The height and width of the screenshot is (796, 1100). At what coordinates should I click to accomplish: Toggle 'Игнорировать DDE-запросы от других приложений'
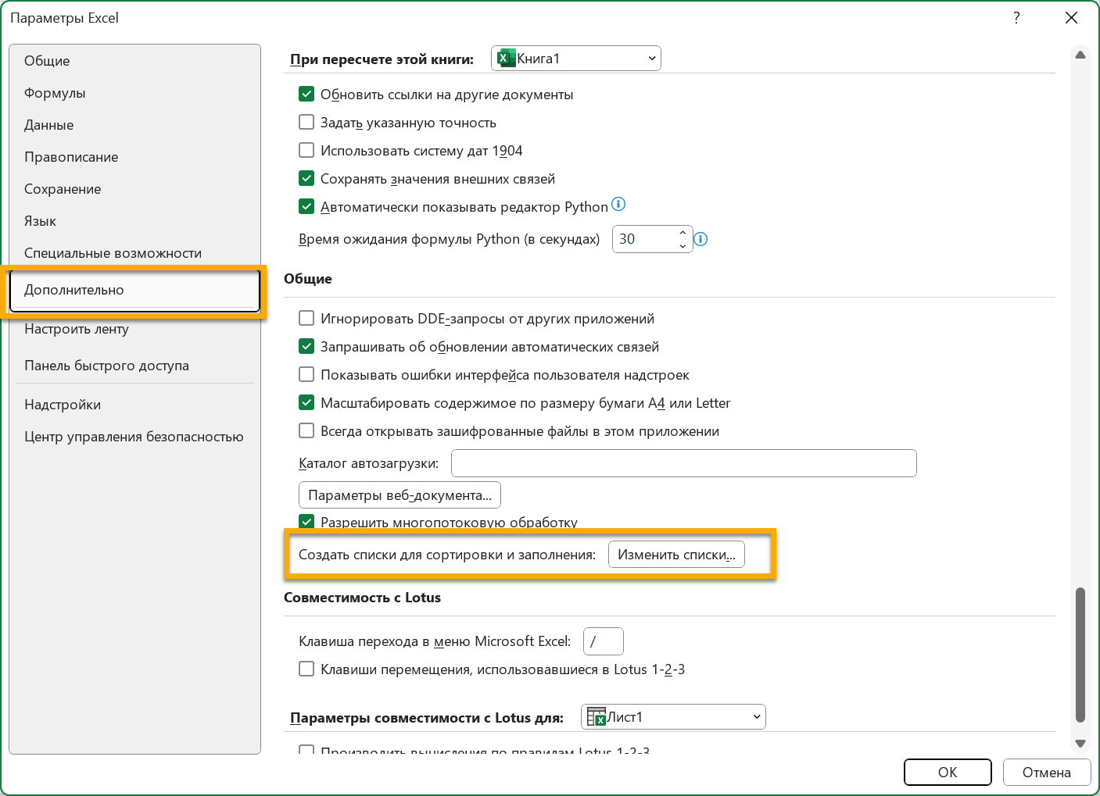point(306,318)
